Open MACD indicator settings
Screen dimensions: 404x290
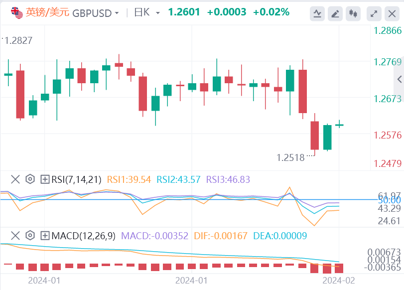point(30,235)
